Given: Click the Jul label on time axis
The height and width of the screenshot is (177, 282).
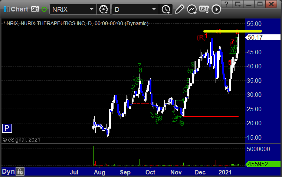Looking at the screenshot, I should pyautogui.click(x=74, y=172).
